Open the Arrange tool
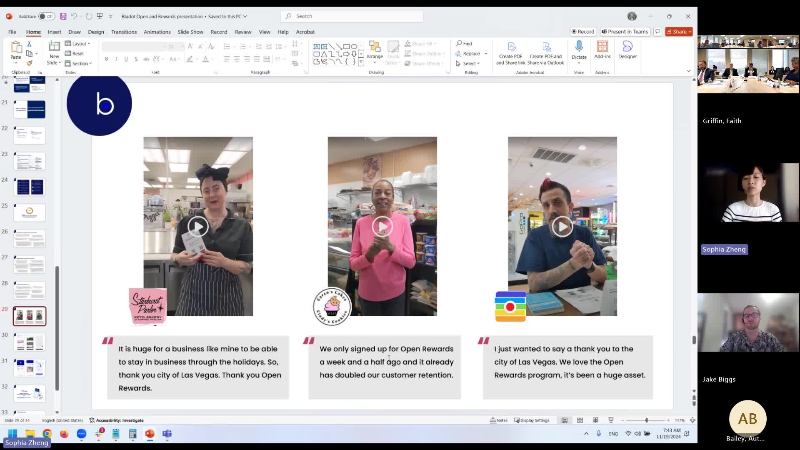This screenshot has height=450, width=800. pyautogui.click(x=375, y=52)
